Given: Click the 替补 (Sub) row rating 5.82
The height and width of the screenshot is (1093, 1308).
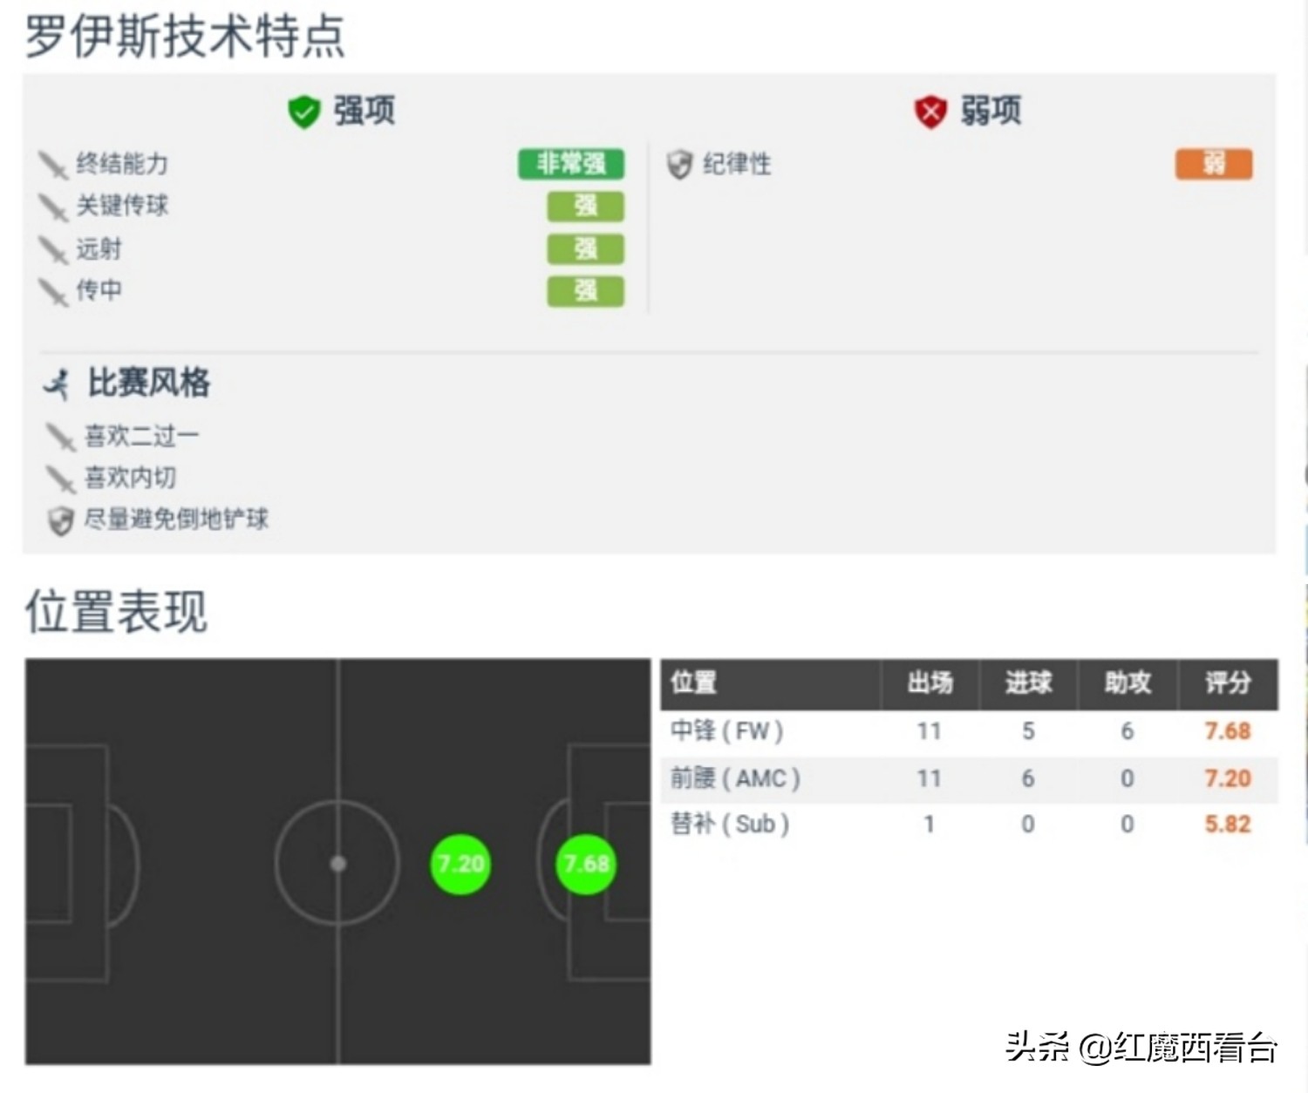Looking at the screenshot, I should click(1228, 825).
